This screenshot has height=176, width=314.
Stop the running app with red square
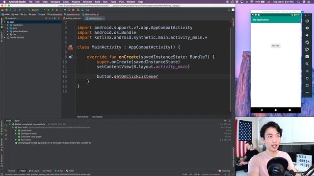(x=73, y=10)
